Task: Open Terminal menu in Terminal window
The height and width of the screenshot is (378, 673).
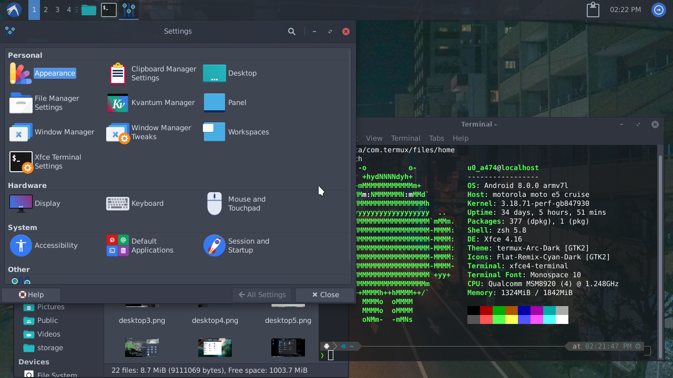Action: pos(405,138)
